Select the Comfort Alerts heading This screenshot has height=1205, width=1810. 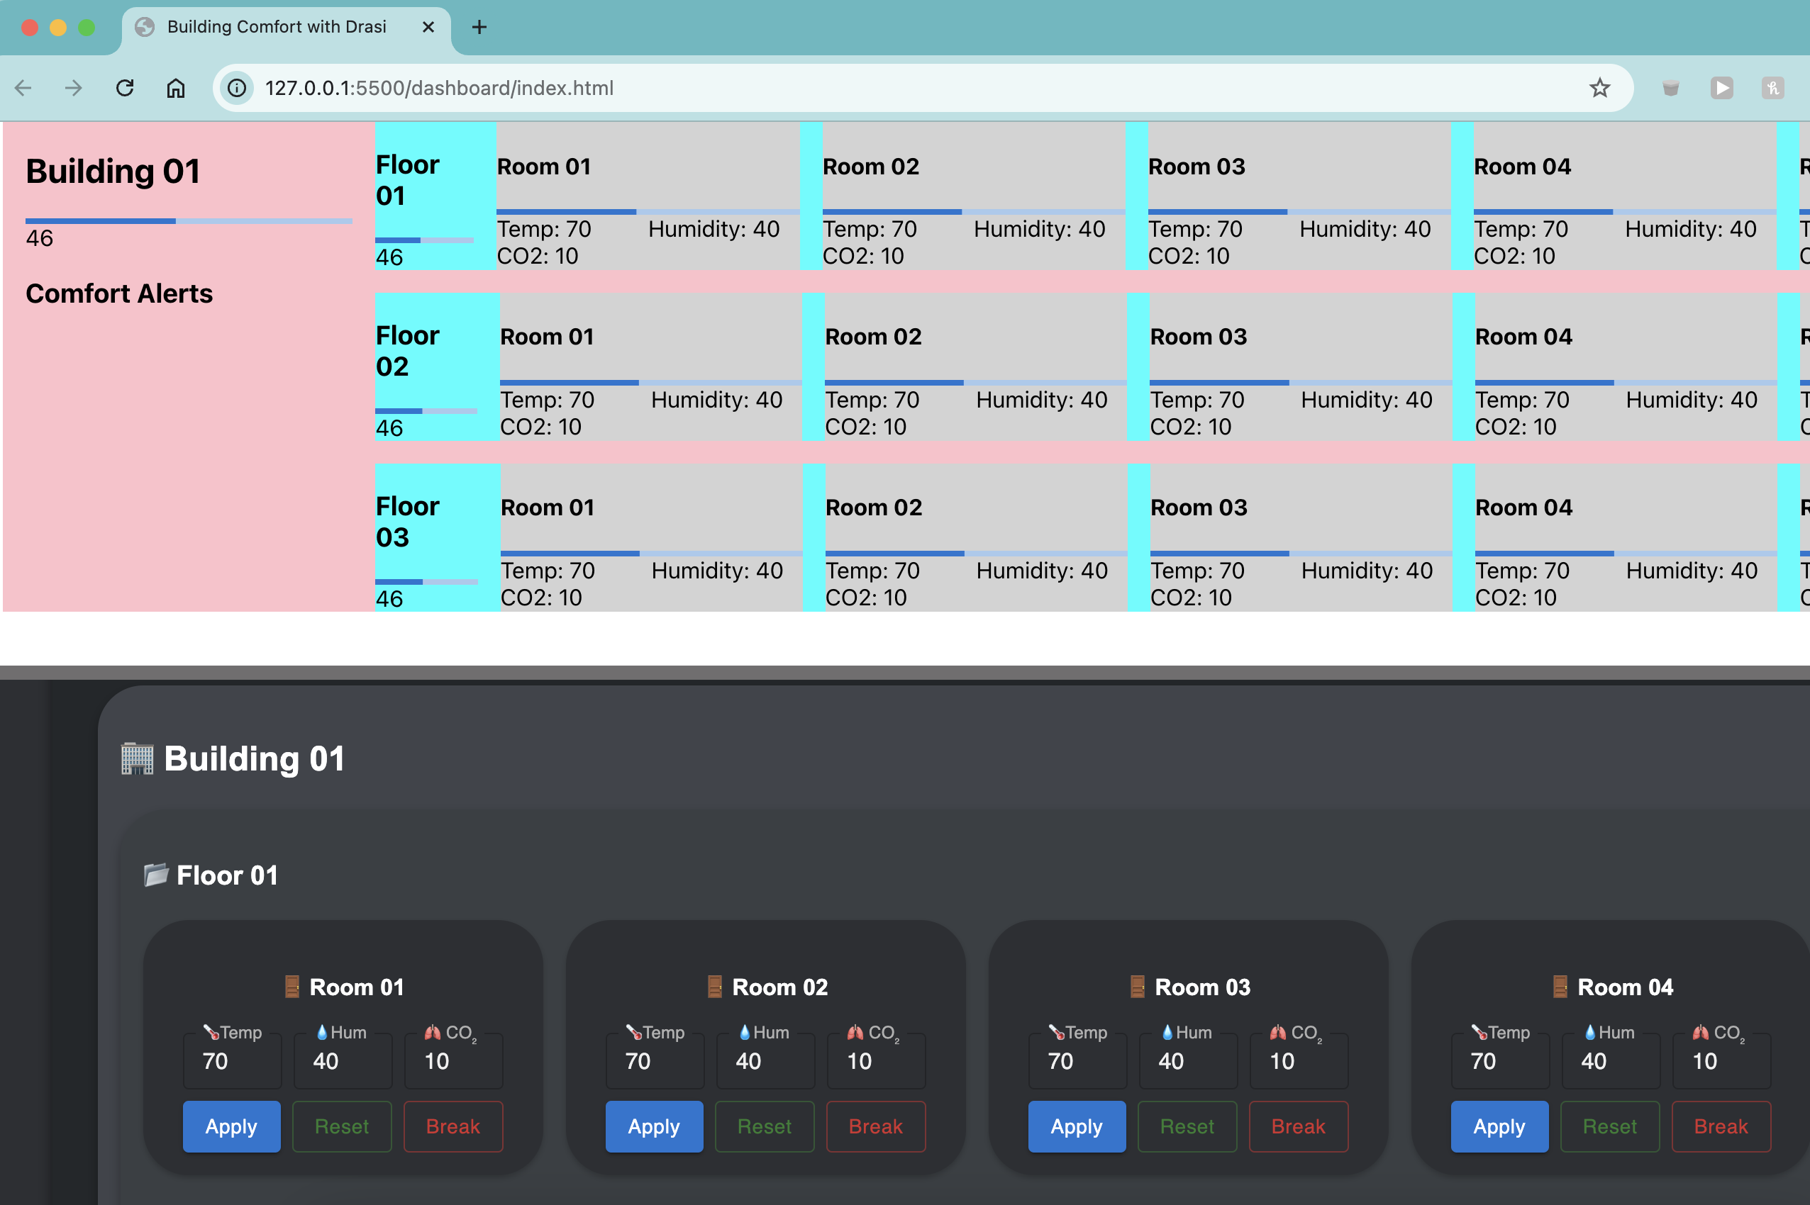(119, 293)
